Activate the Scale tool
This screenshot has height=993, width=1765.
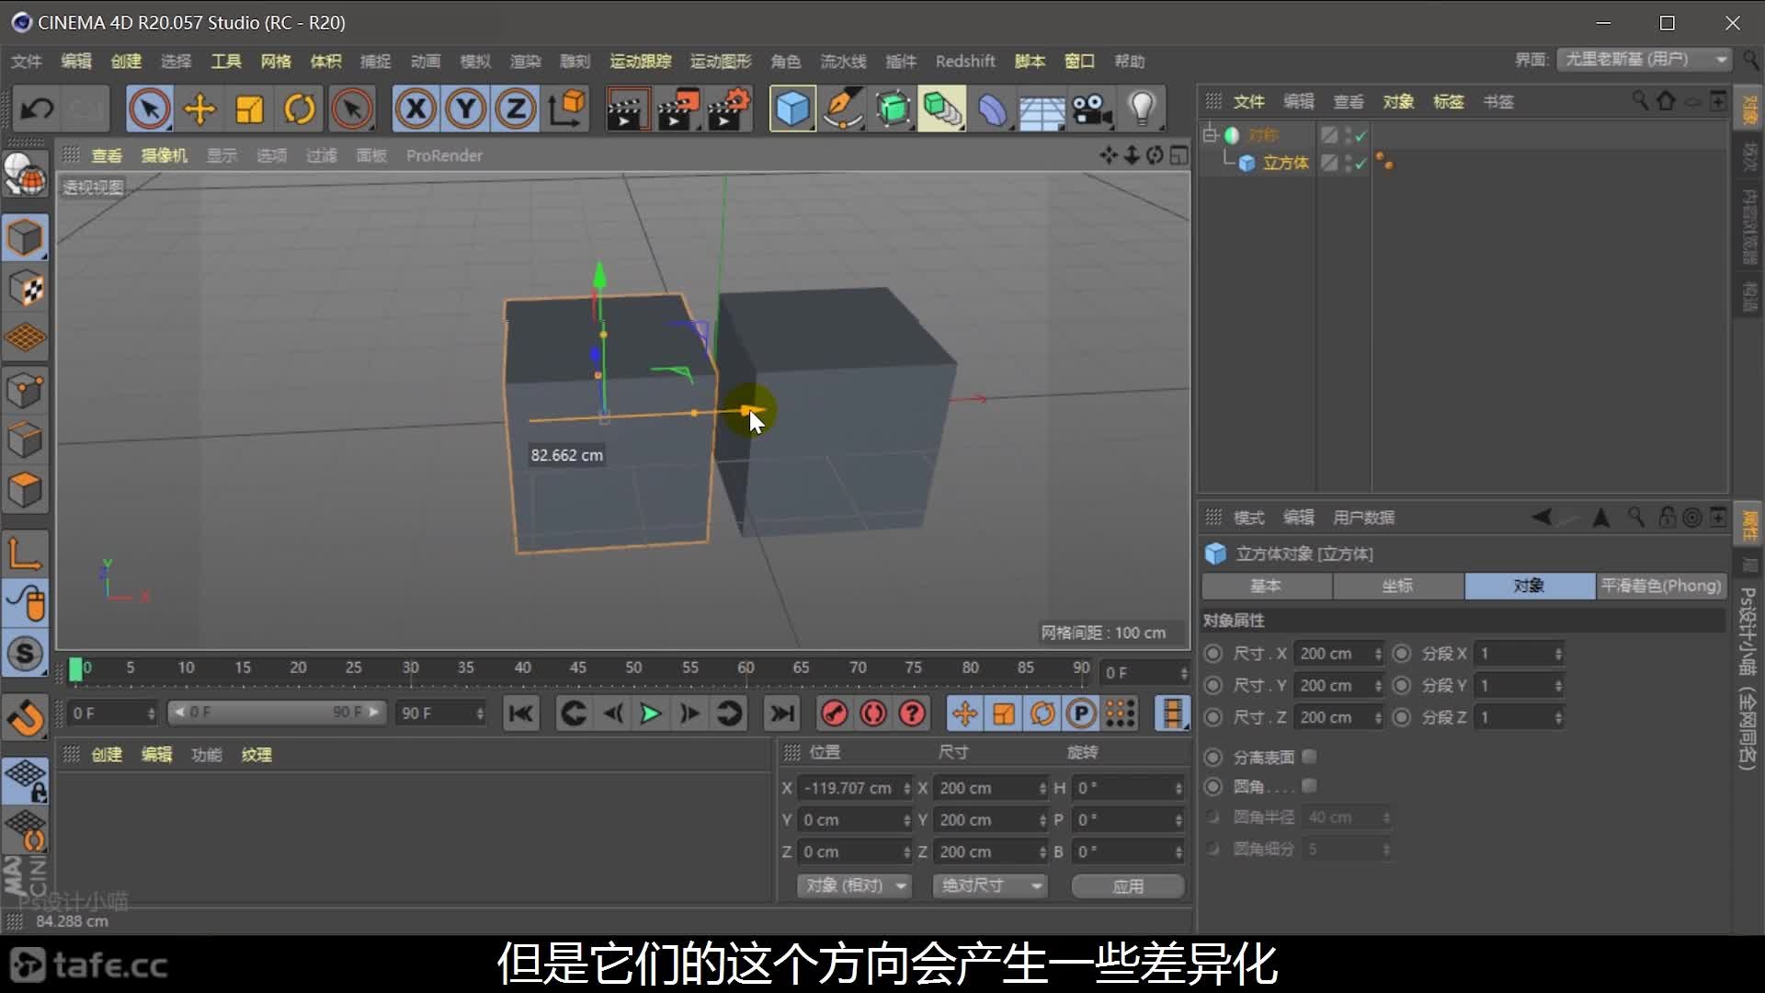[249, 108]
